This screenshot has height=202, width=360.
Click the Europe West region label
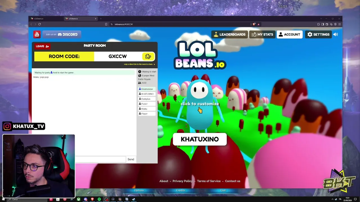pyautogui.click(x=148, y=75)
